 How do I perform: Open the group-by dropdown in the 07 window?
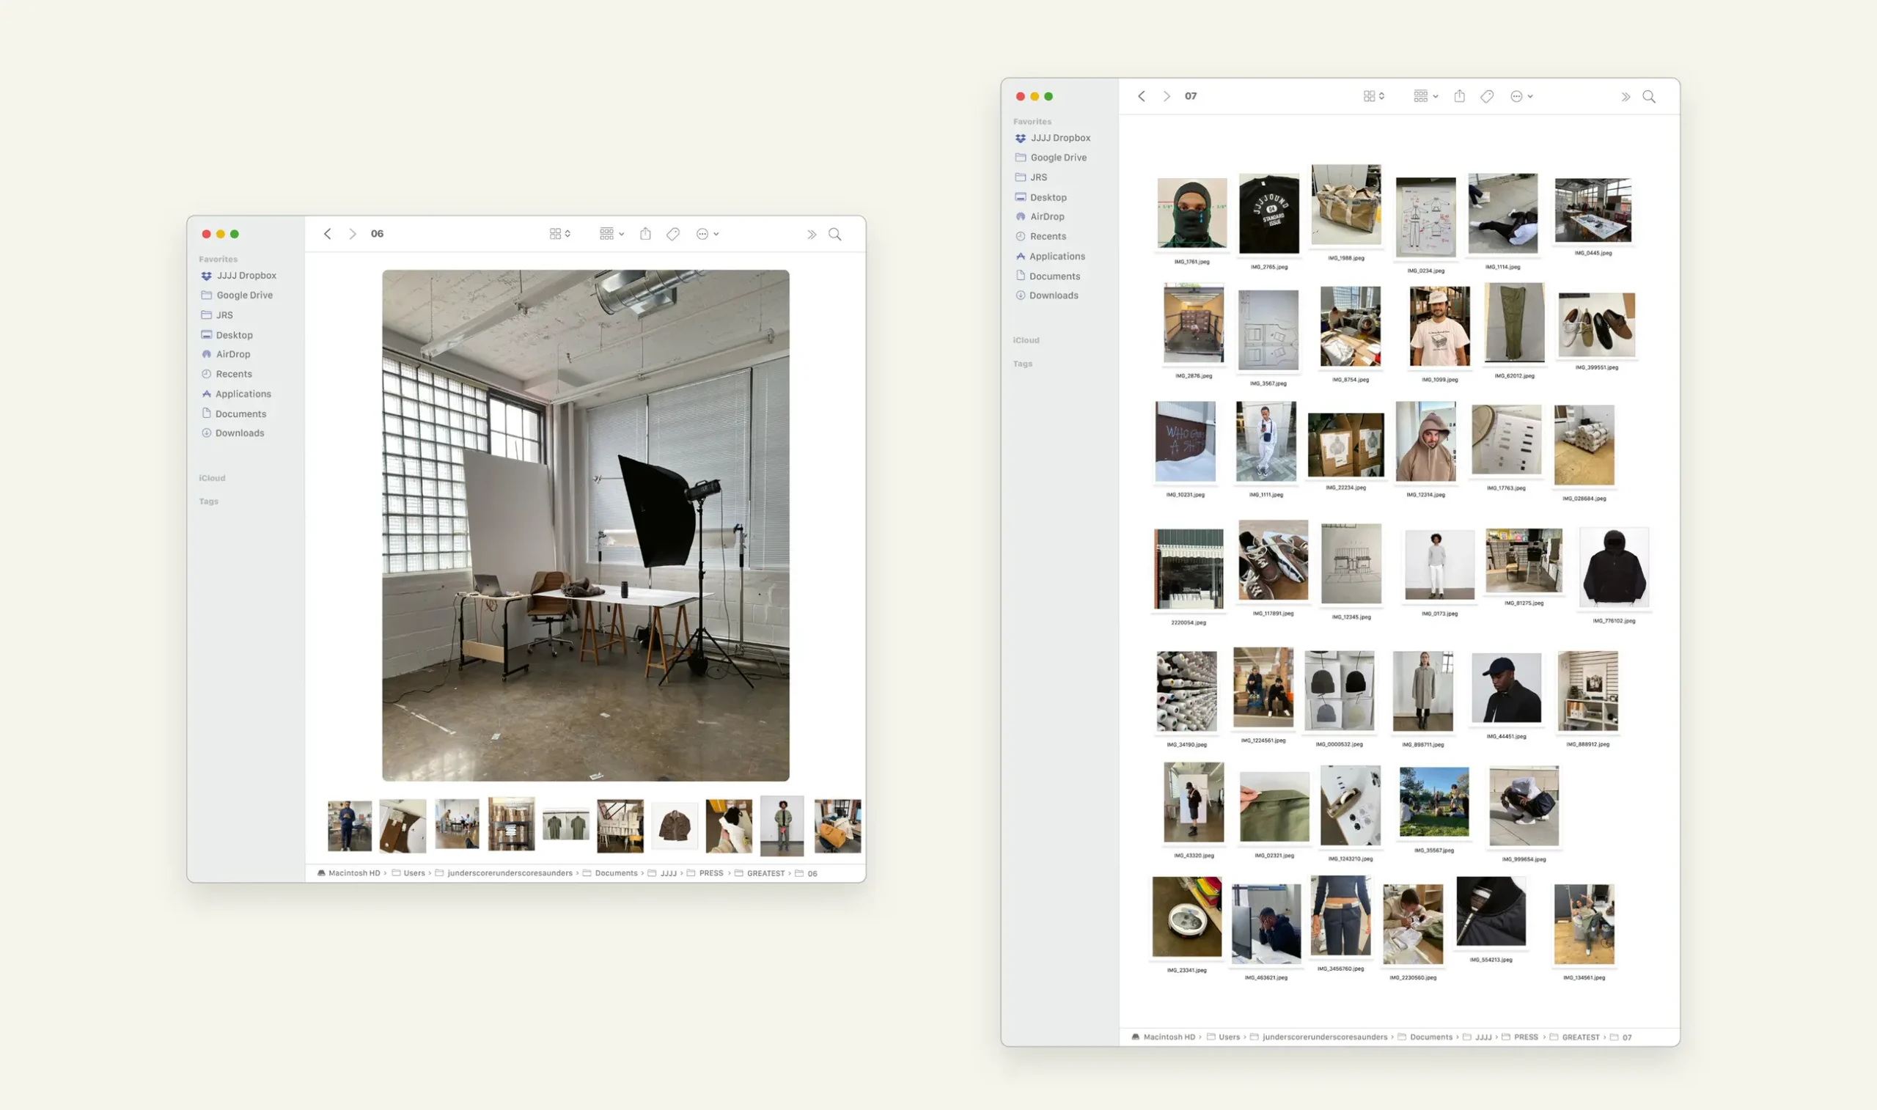1425,97
